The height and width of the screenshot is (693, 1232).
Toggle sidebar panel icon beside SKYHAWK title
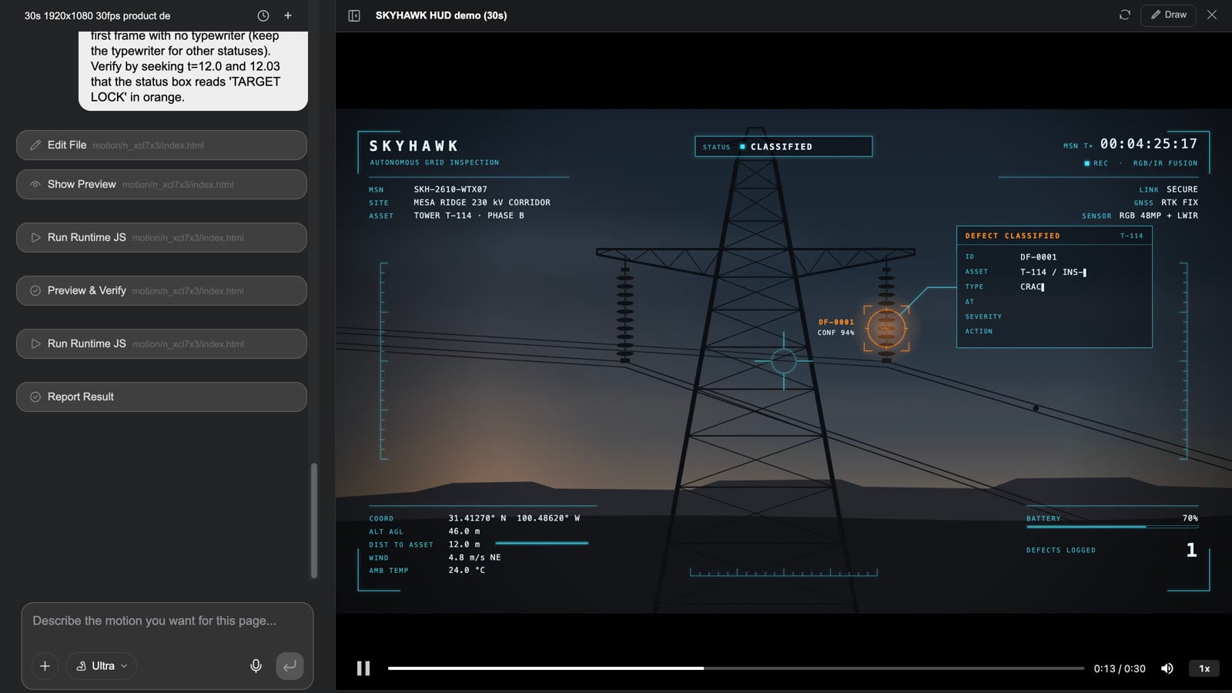pos(354,15)
